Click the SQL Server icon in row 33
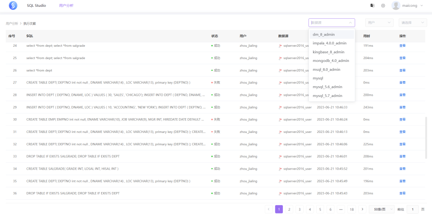432x214 pixels. click(280, 157)
